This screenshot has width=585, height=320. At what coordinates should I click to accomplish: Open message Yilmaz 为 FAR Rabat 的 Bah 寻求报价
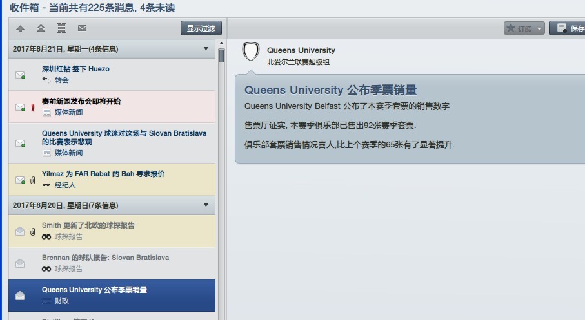pos(112,180)
